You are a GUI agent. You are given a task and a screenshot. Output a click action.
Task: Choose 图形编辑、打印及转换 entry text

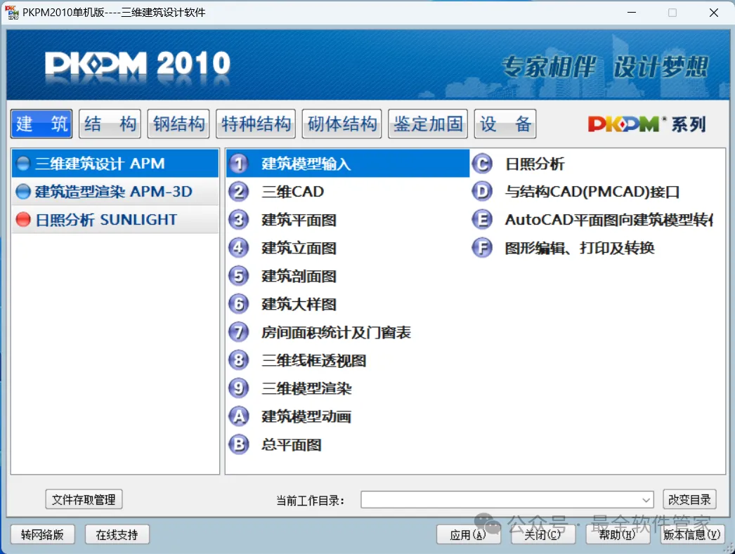coord(580,248)
